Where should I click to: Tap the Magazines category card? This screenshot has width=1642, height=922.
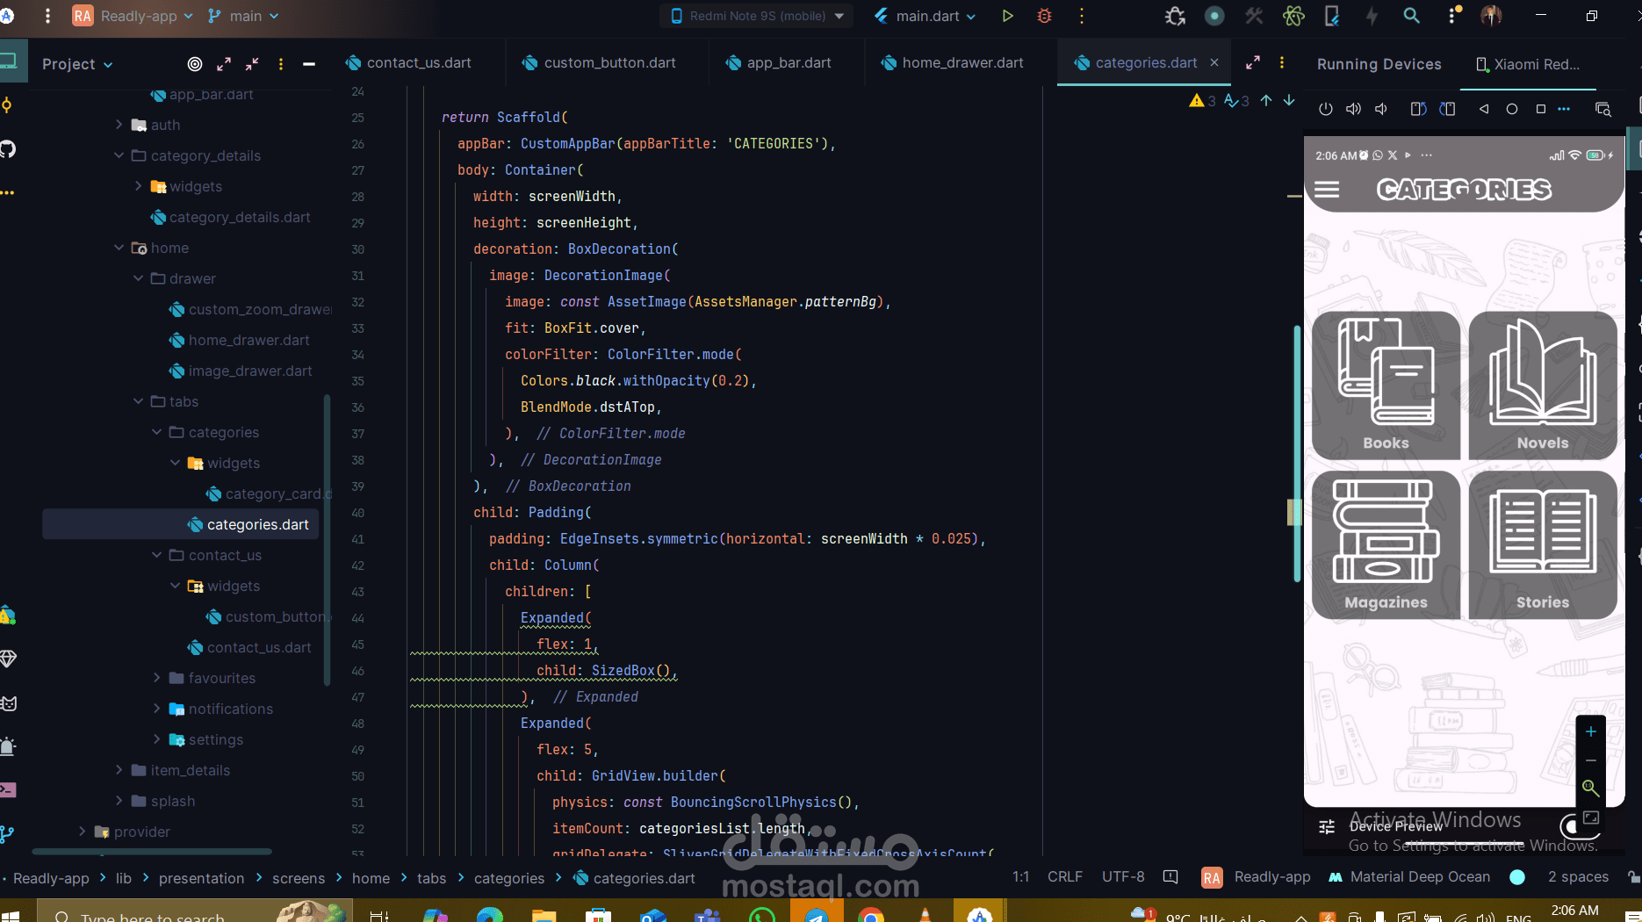click(1386, 544)
